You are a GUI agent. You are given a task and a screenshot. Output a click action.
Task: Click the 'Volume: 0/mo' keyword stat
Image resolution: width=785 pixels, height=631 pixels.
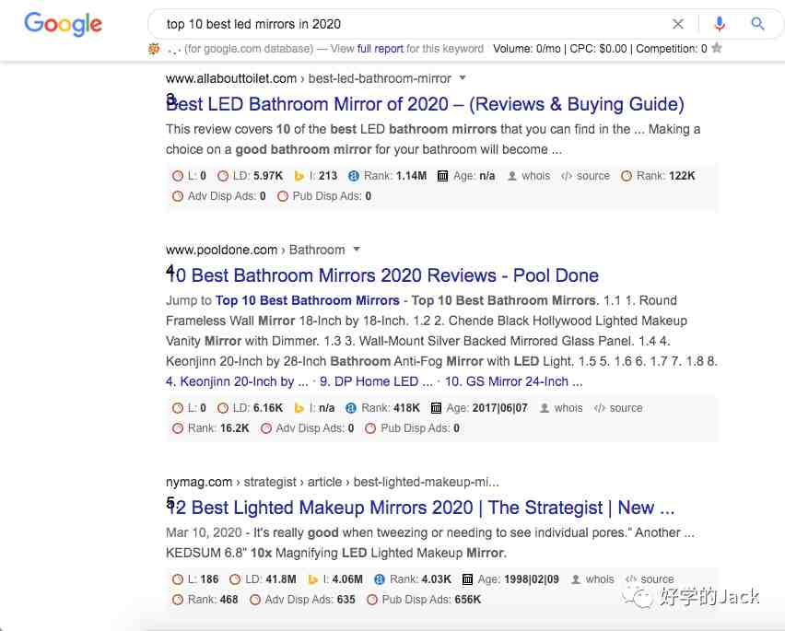point(527,49)
